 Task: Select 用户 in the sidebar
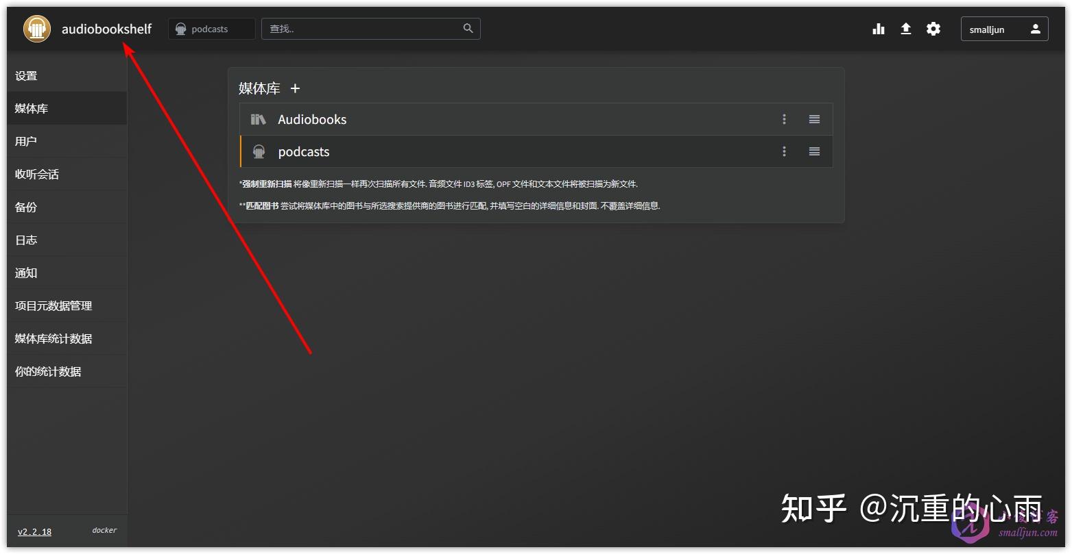point(25,141)
